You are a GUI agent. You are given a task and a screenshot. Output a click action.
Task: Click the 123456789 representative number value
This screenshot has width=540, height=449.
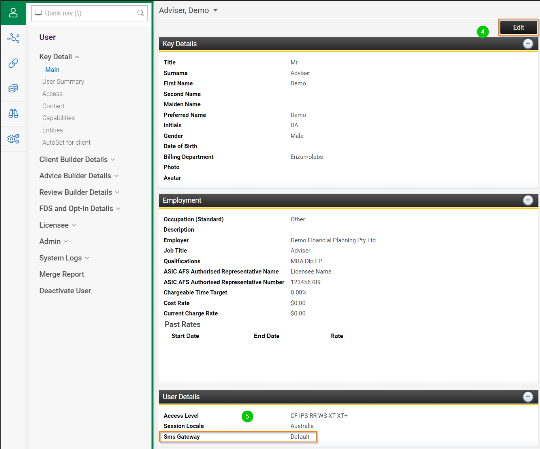tap(306, 282)
